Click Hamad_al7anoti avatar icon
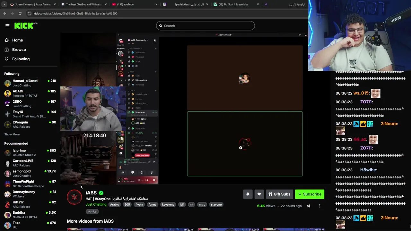411x231 pixels. pos(7,83)
